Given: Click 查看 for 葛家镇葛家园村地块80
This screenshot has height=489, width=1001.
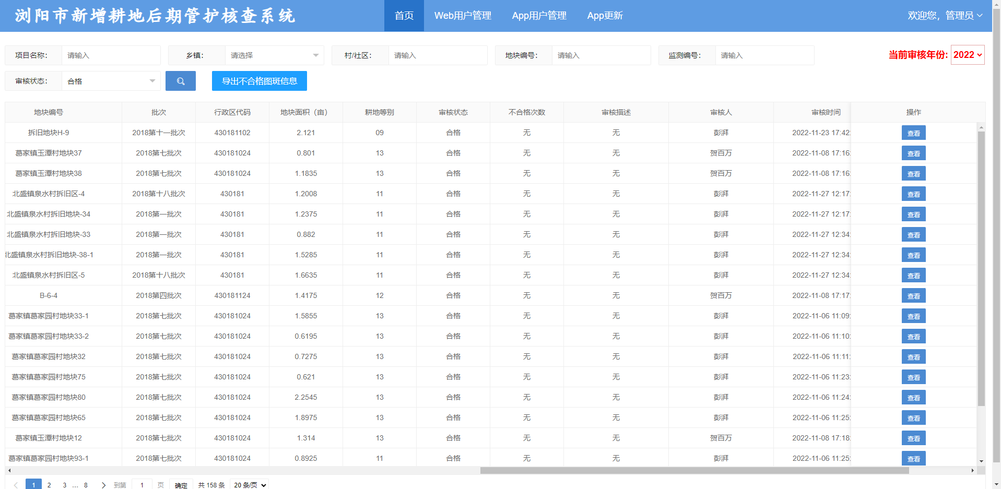Looking at the screenshot, I should [x=914, y=398].
